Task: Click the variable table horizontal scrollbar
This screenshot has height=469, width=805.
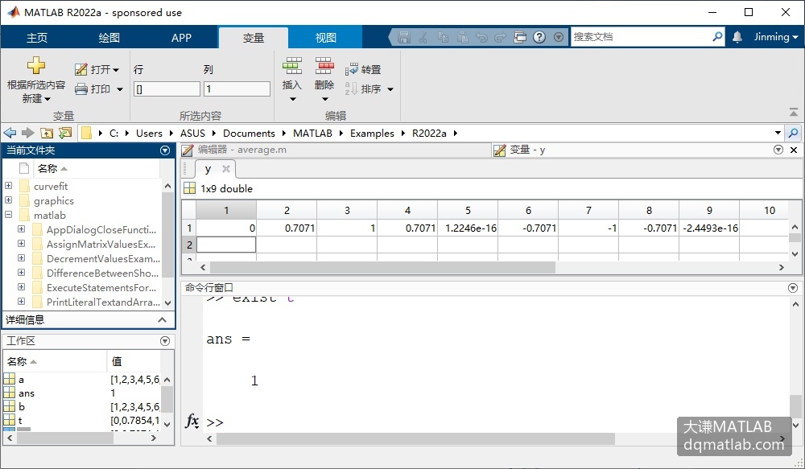Action: point(382,267)
